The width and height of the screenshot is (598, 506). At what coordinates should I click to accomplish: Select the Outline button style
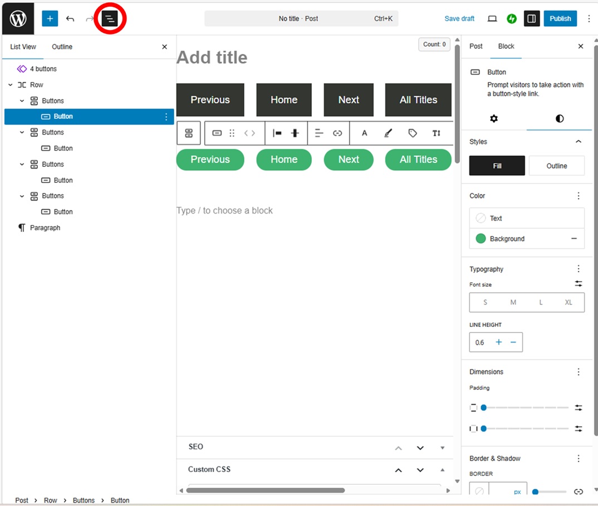(556, 166)
